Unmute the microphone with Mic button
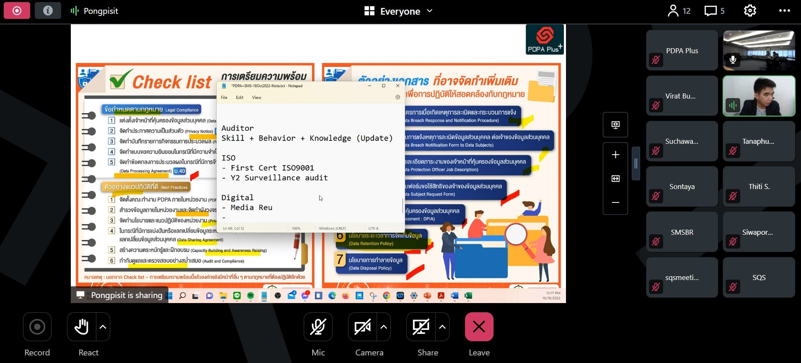The width and height of the screenshot is (801, 363). (318, 327)
